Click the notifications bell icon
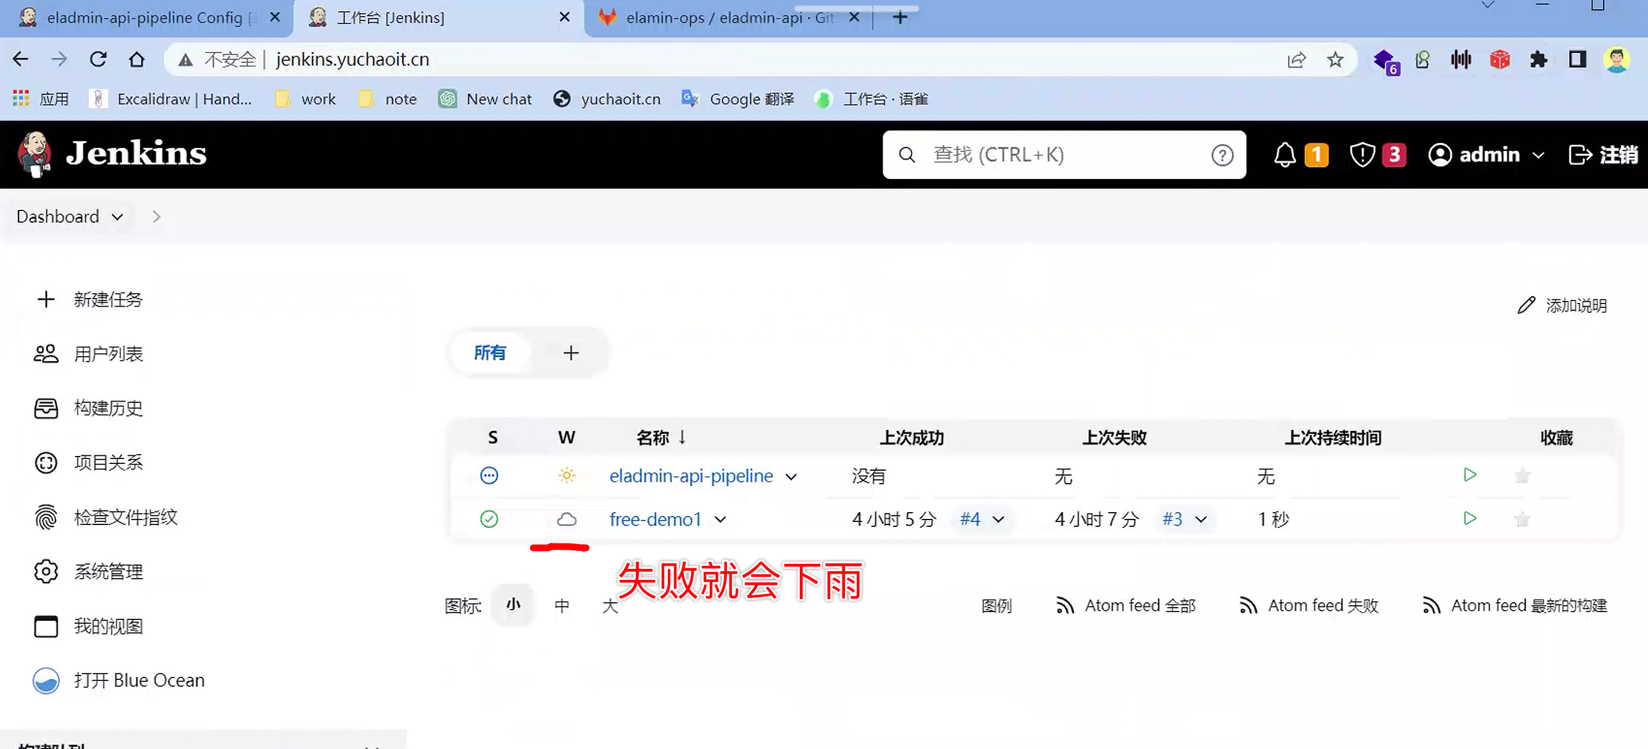Viewport: 1648px width, 749px height. pyautogui.click(x=1284, y=155)
